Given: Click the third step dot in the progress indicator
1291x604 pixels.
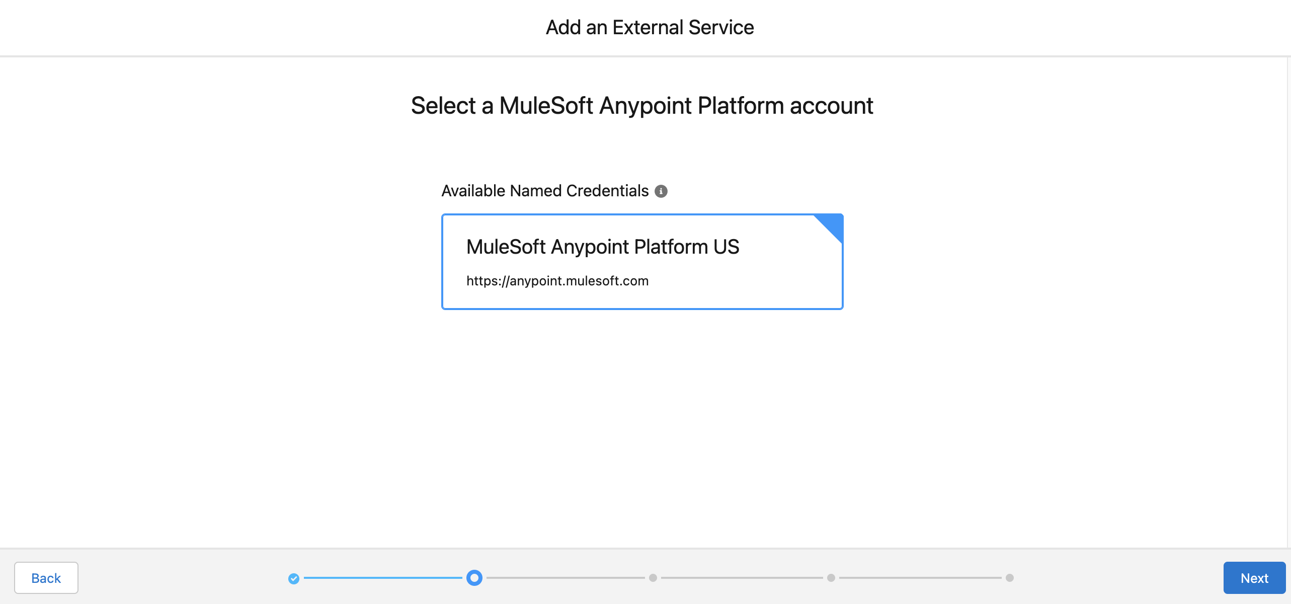Looking at the screenshot, I should 653,578.
